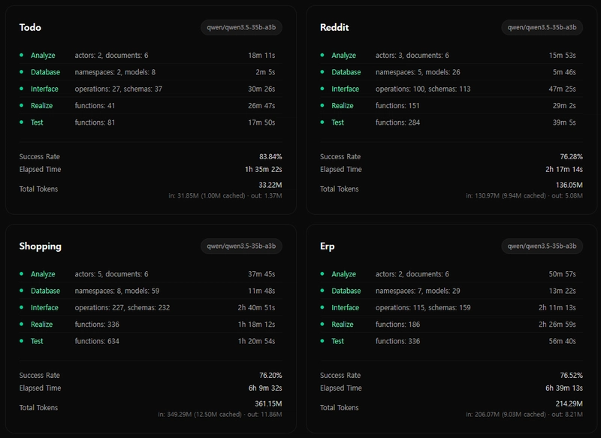Image resolution: width=601 pixels, height=438 pixels.
Task: Open the Realize phase in Reddit card
Action: pos(343,106)
